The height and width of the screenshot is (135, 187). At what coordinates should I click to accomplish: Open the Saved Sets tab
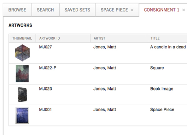pos(77,10)
